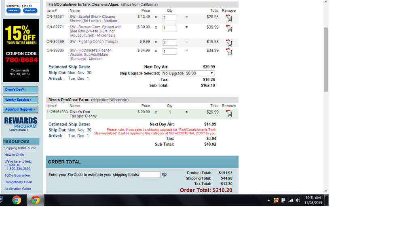Select the Tax Total value $13.30
This screenshot has width=414, height=233.
pos(226,184)
